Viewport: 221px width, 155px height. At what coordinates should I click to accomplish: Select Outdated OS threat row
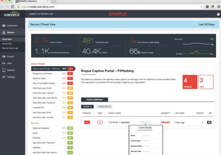click(x=52, y=108)
